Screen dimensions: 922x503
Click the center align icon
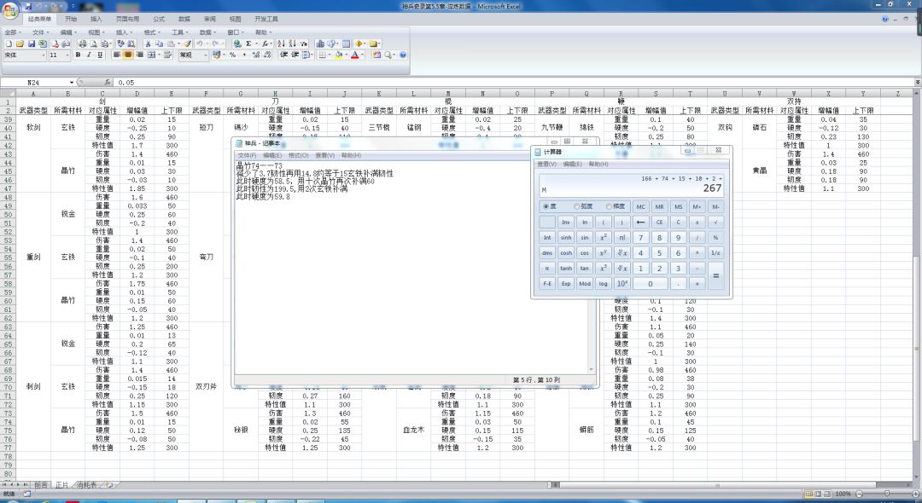(128, 55)
